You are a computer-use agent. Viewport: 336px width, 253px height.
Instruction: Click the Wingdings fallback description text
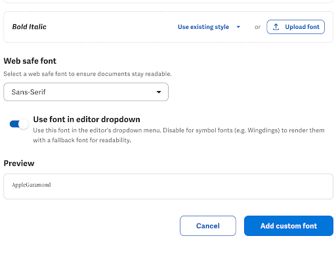pos(178,135)
